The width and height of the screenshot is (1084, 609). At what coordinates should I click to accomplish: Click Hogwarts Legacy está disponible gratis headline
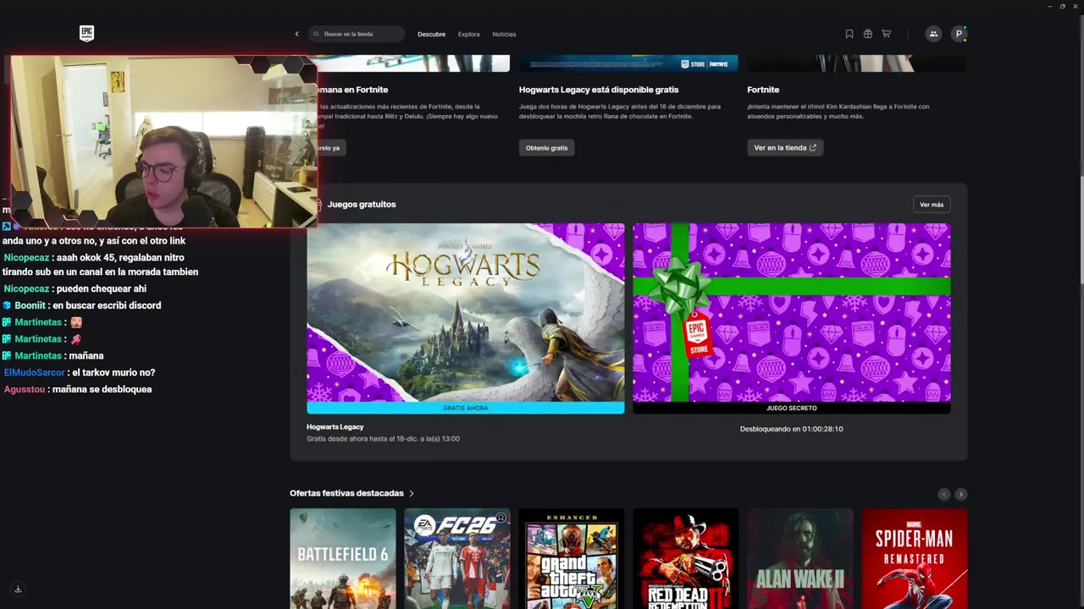(x=599, y=90)
